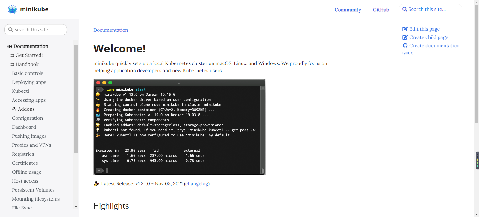Click the page scrollbar down arrow
Image resolution: width=479 pixels, height=217 pixels.
[x=477, y=215]
